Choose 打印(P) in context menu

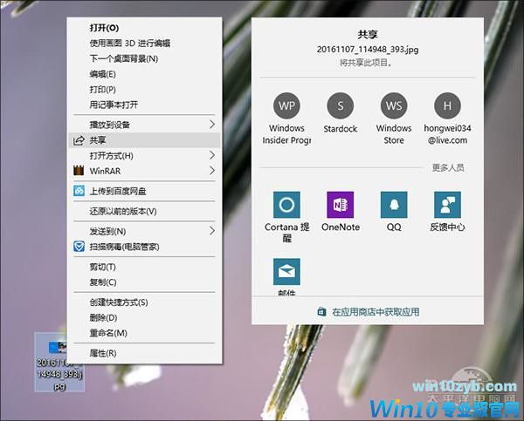tap(144, 90)
